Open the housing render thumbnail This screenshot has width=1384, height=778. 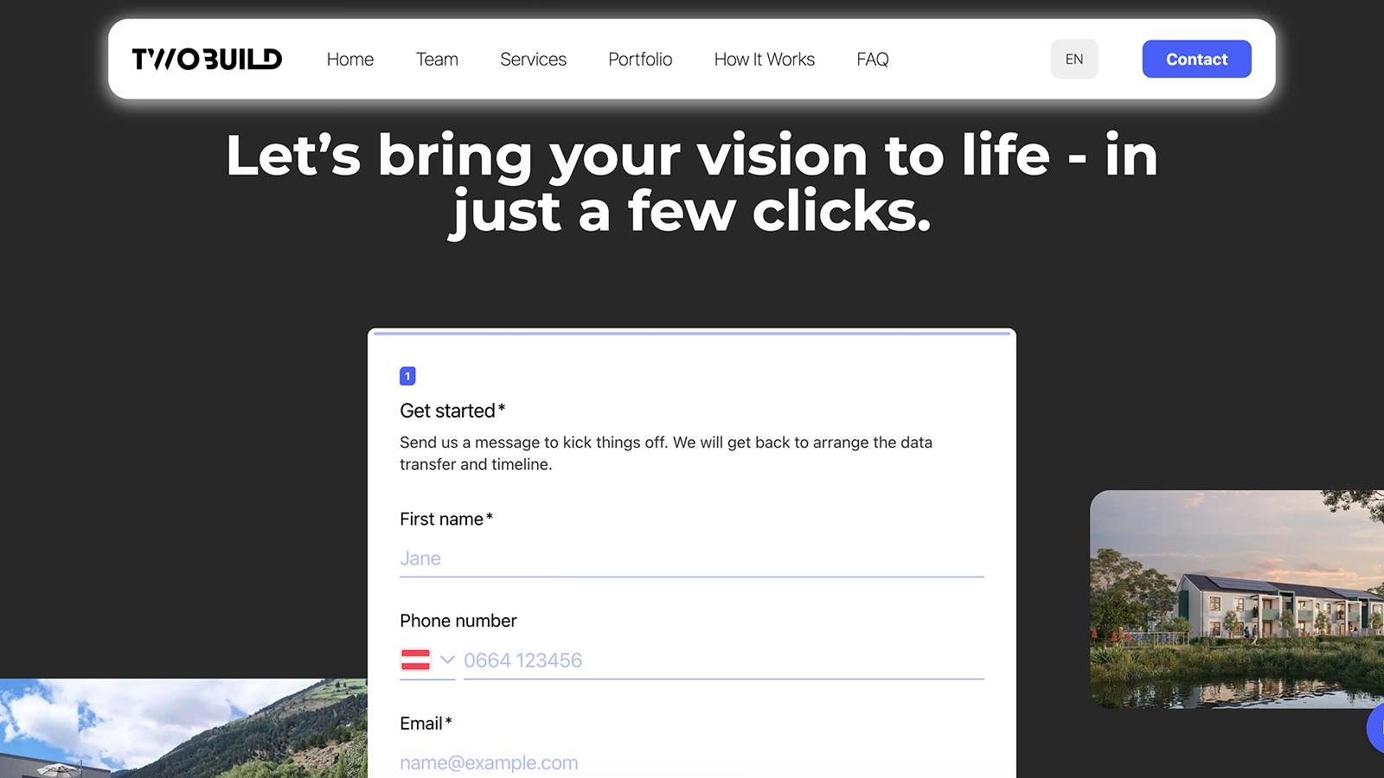pyautogui.click(x=1237, y=599)
